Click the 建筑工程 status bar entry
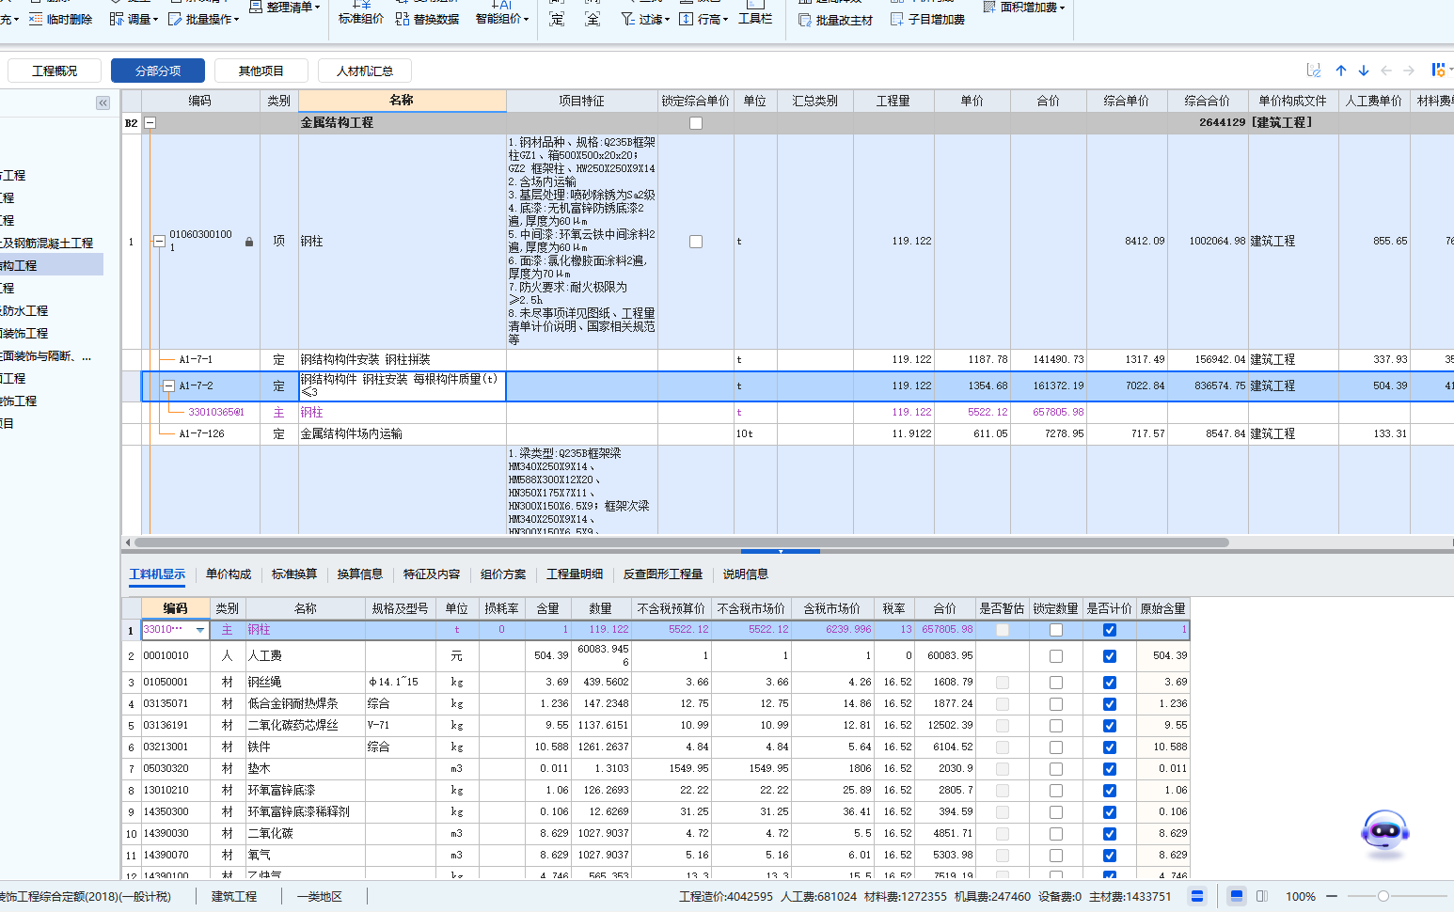Image resolution: width=1454 pixels, height=912 pixels. pyautogui.click(x=234, y=897)
